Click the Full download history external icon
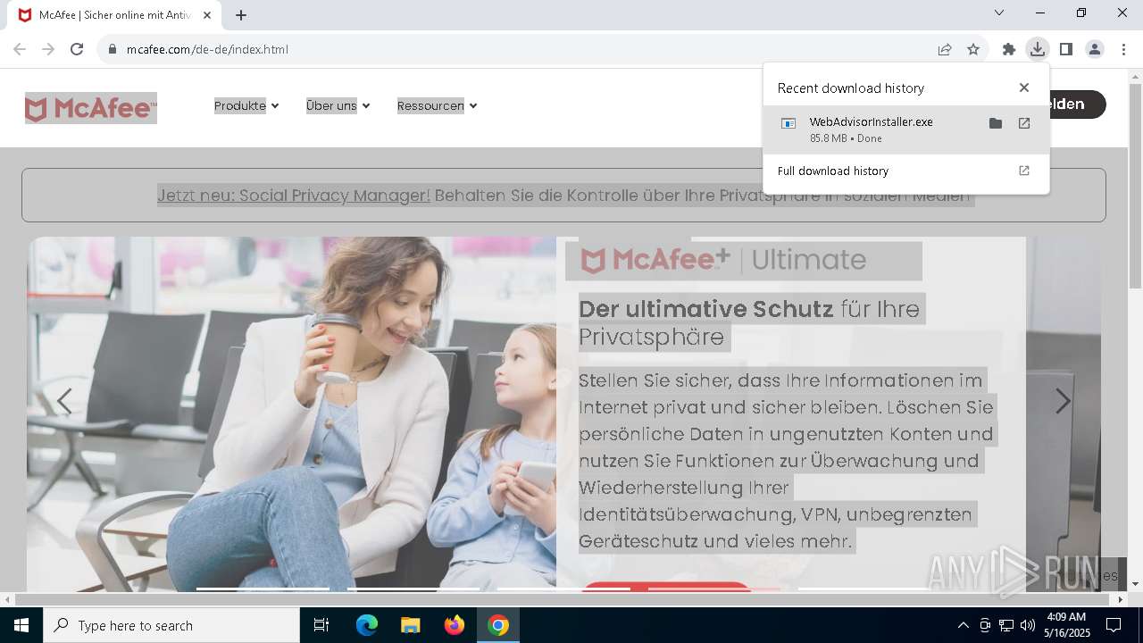Viewport: 1143px width, 643px height. coord(1024,171)
